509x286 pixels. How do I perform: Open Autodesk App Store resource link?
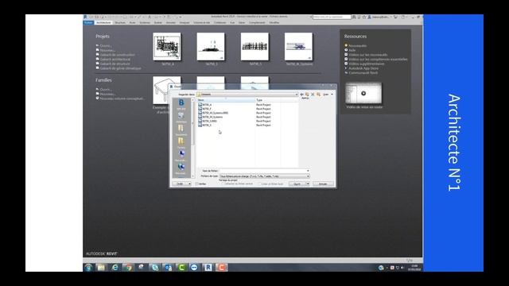coord(363,68)
